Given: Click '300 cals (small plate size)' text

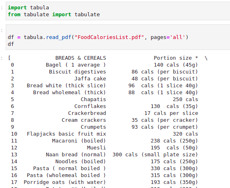Looking at the screenshot, I should 155,155.
